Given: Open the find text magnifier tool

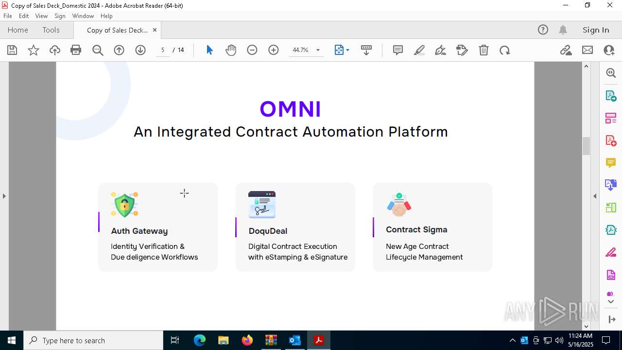Looking at the screenshot, I should (98, 50).
